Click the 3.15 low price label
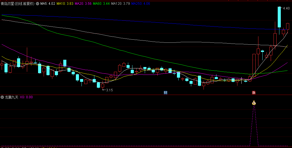This screenshot has height=148, width=292. pyautogui.click(x=109, y=90)
